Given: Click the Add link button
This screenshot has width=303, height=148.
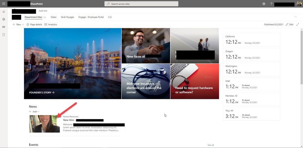Looking at the screenshot, I should 43,11.
